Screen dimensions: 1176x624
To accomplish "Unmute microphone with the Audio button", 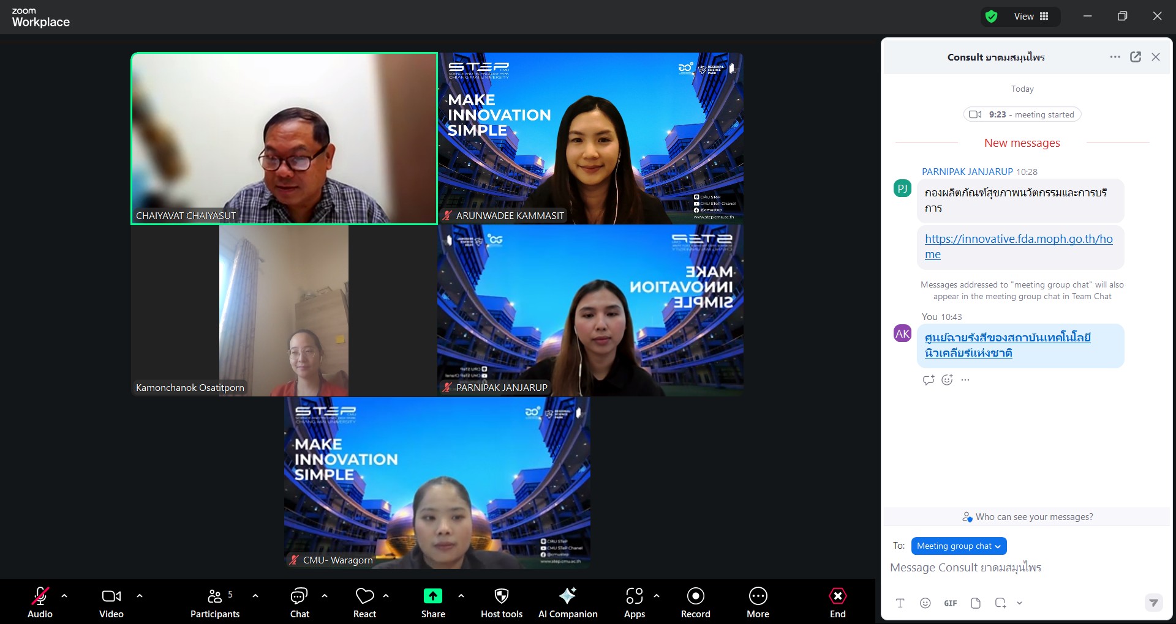I will click(40, 603).
